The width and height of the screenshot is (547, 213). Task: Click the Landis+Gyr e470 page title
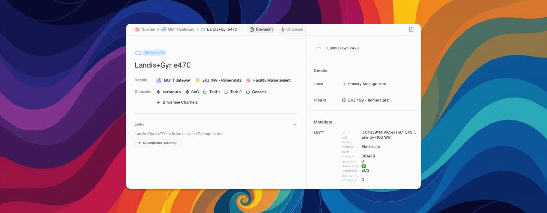pyautogui.click(x=163, y=65)
